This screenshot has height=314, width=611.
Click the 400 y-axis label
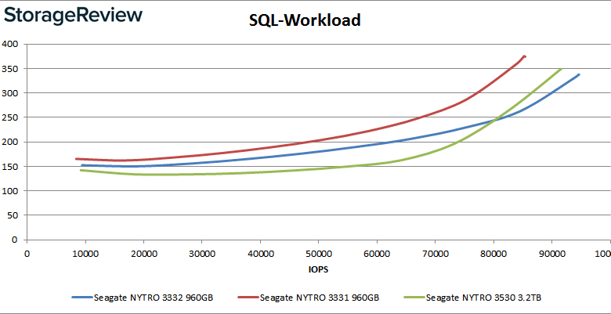(9, 44)
